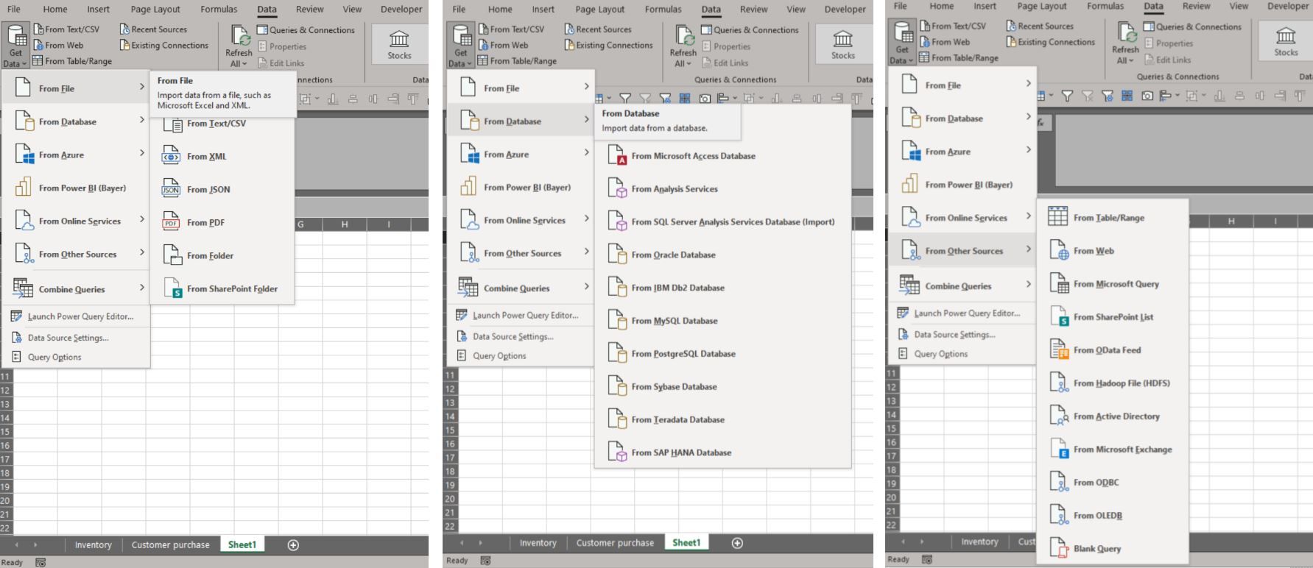Choose From Table/Range in the From Other Sources submenu
1313x568 pixels.
tap(1112, 218)
